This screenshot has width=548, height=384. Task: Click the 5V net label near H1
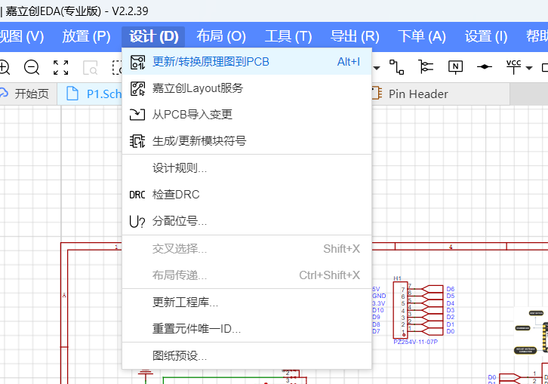pos(376,289)
